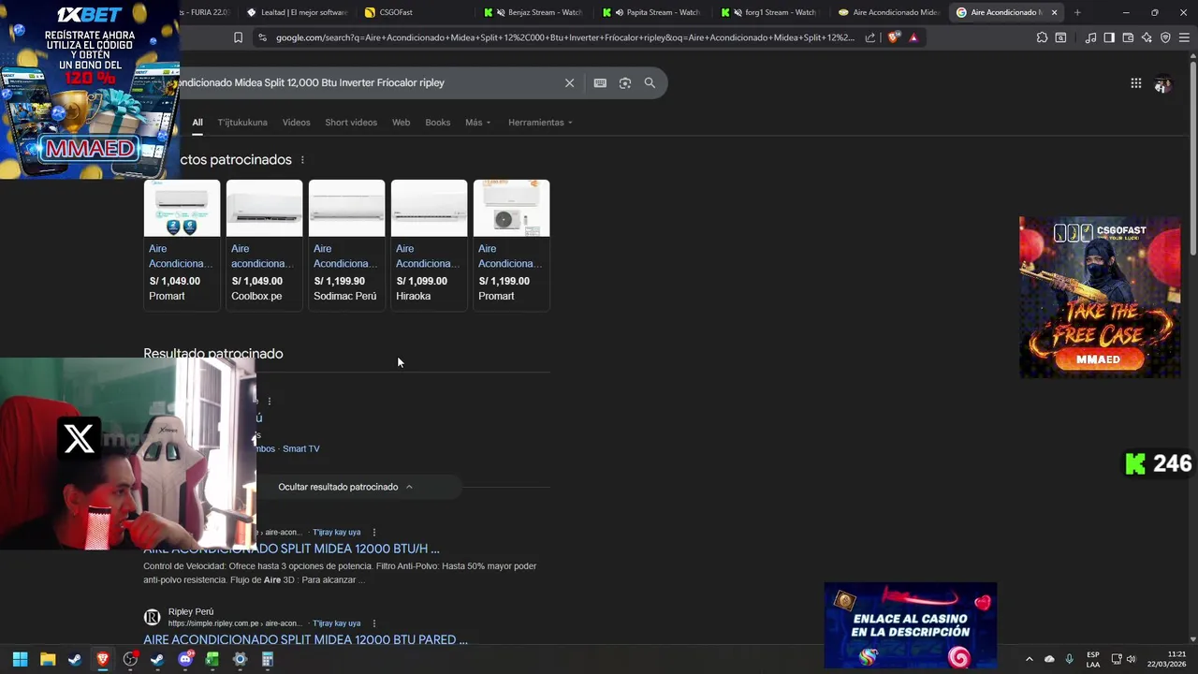Screen dimensions: 1198x674
Task: Open the Coolbox.pe S/ 1,049.00 product
Action: (264, 245)
